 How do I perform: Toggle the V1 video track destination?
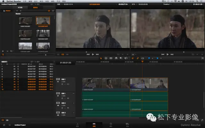(x=58, y=79)
